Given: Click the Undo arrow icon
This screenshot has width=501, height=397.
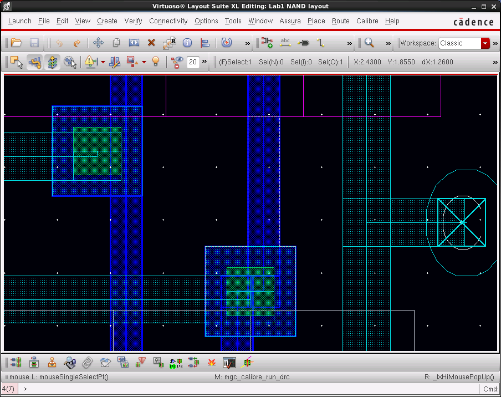Looking at the screenshot, I should click(59, 43).
